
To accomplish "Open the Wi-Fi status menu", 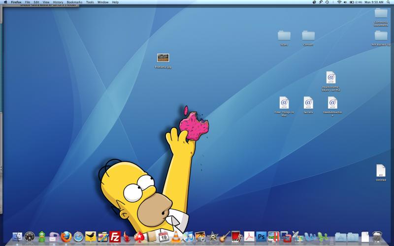I will (339, 2).
